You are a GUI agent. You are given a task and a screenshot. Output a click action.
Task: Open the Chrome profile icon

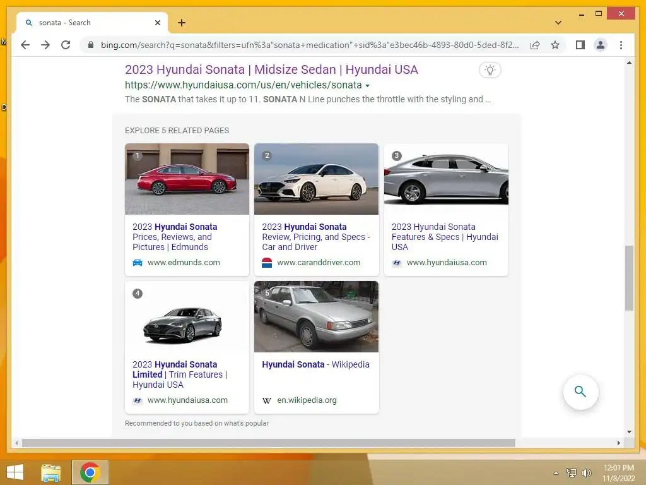[601, 45]
